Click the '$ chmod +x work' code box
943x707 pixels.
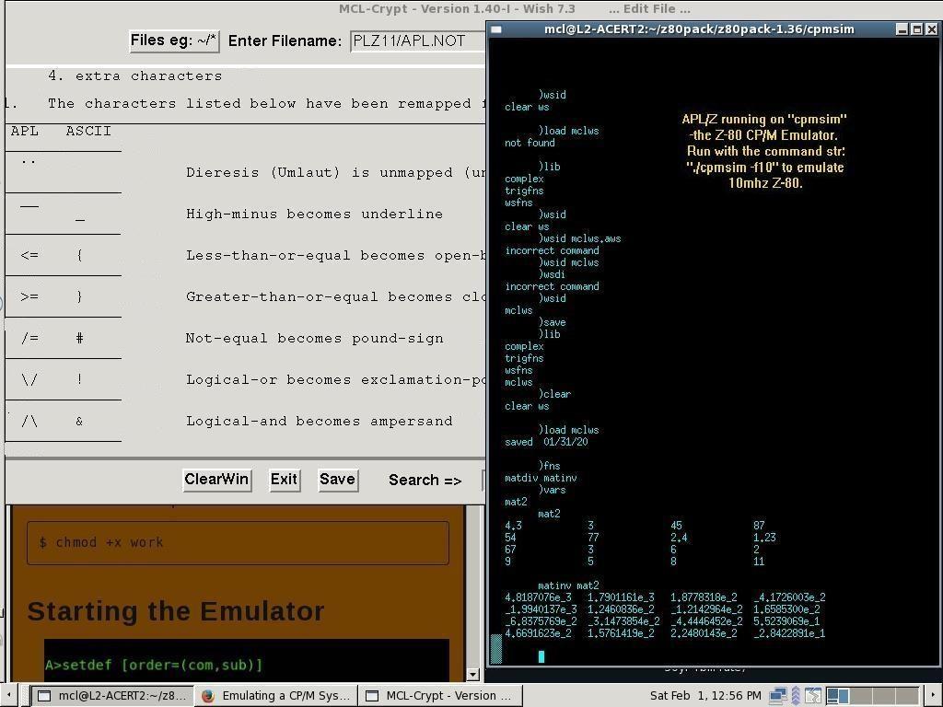click(x=238, y=543)
